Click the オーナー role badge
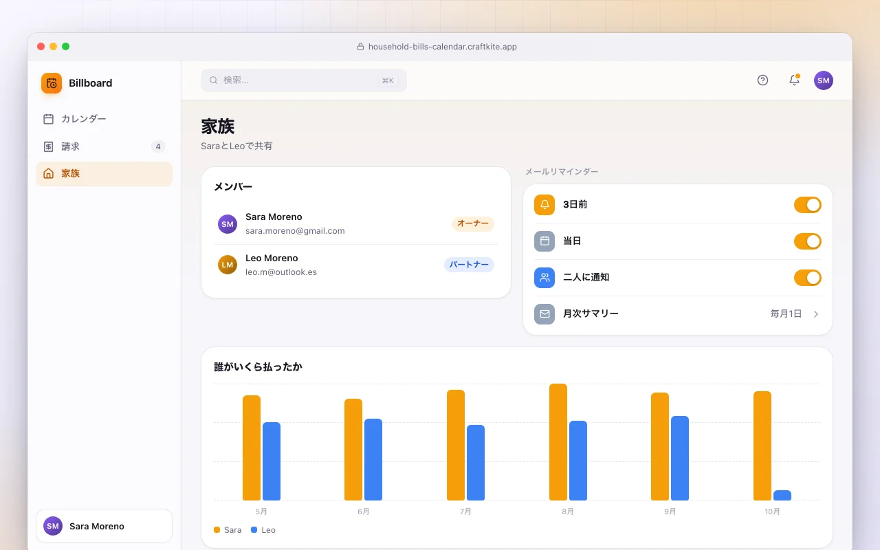Screen dimensions: 880x550 tap(473, 224)
